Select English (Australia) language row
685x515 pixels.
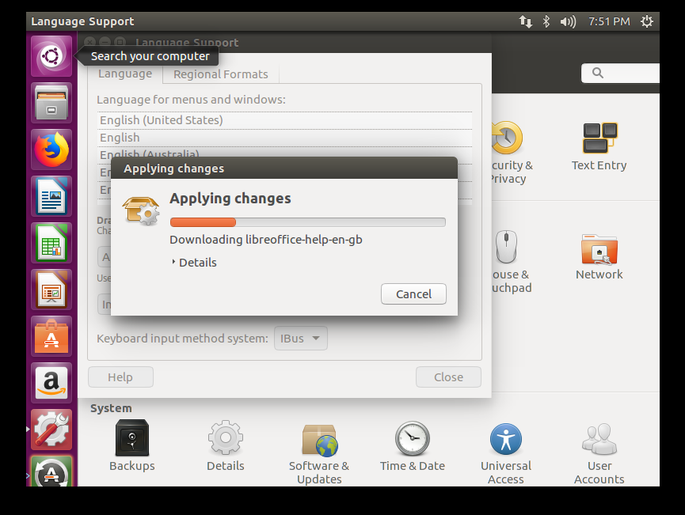click(x=284, y=153)
